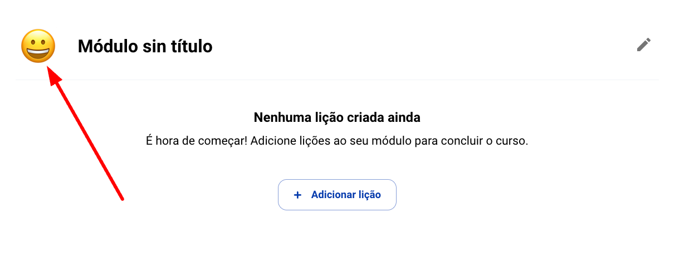
Task: Click the plus icon inside Adicionar lição
Action: pos(297,195)
